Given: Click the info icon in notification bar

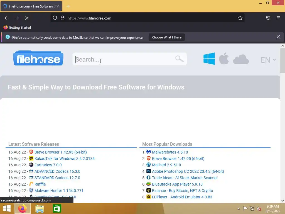Looking at the screenshot, I should 8,37.
